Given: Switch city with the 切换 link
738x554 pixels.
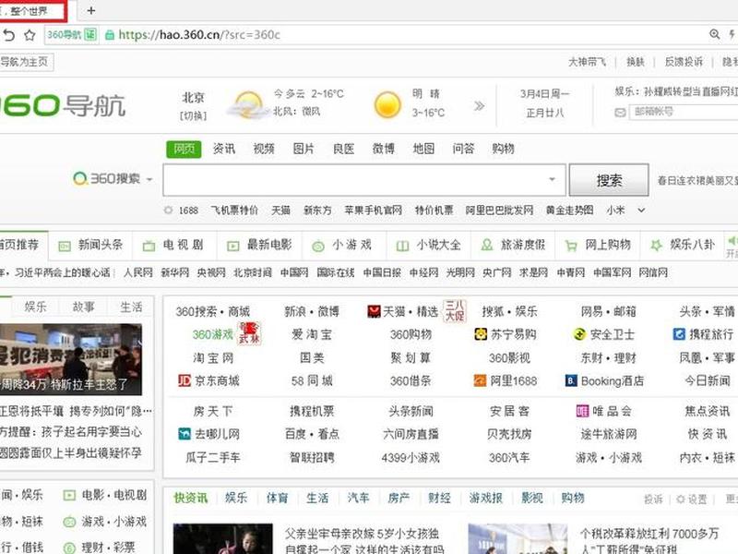Looking at the screenshot, I should tap(194, 114).
